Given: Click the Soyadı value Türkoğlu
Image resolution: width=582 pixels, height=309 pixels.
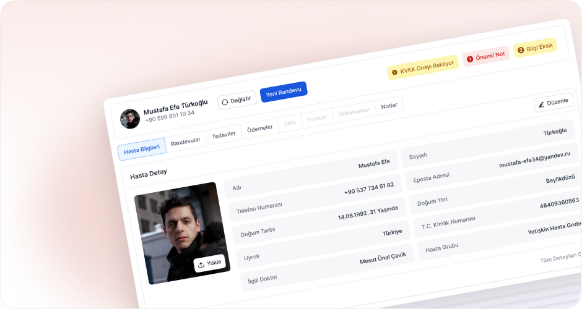Looking at the screenshot, I should pyautogui.click(x=555, y=132).
